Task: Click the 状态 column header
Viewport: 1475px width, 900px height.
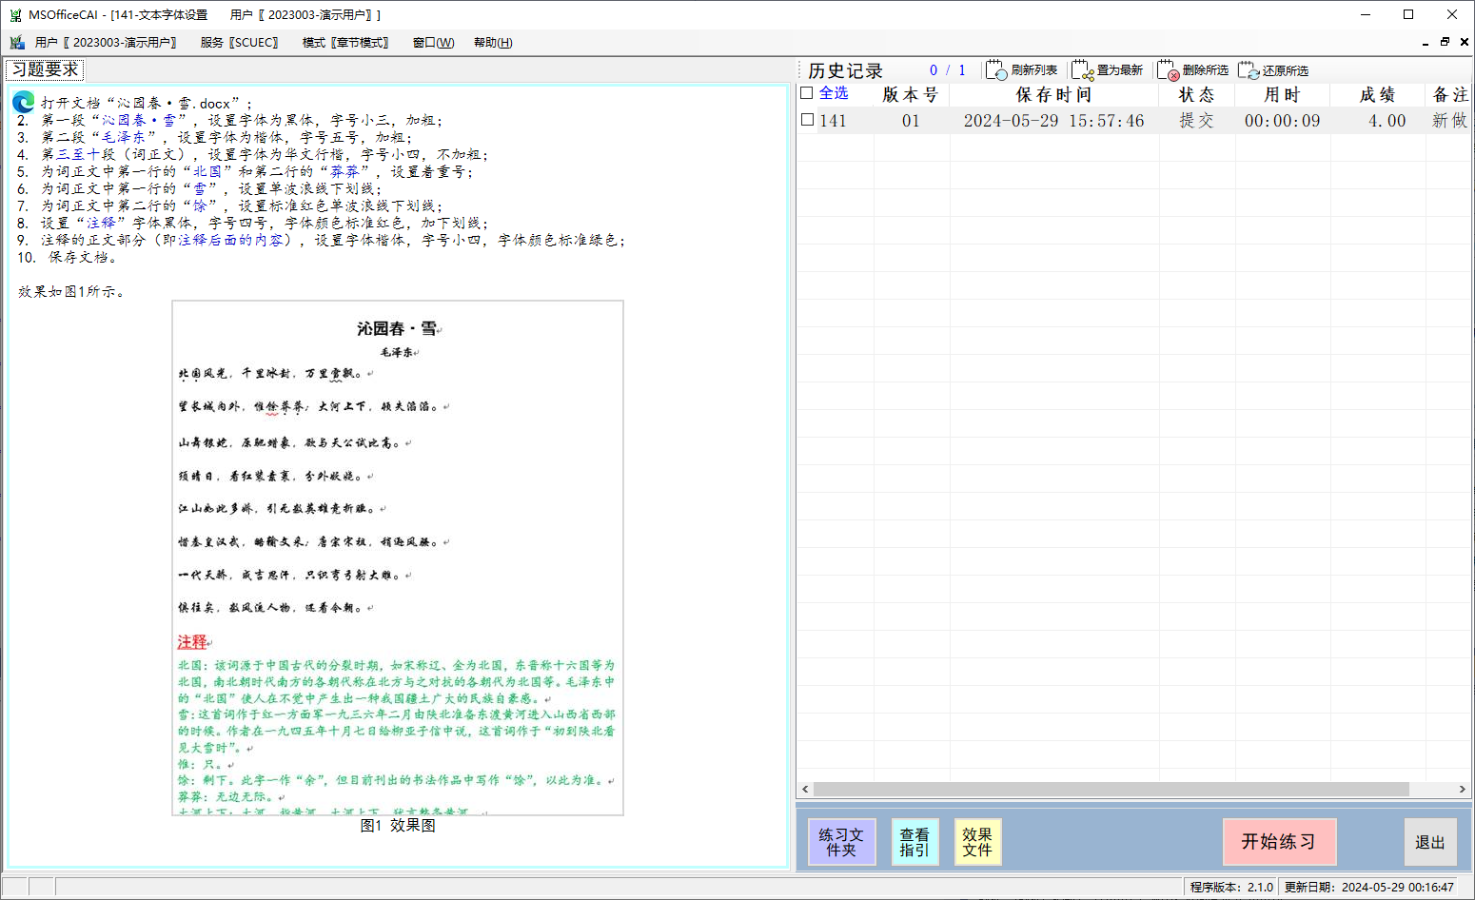Action: pos(1196,95)
